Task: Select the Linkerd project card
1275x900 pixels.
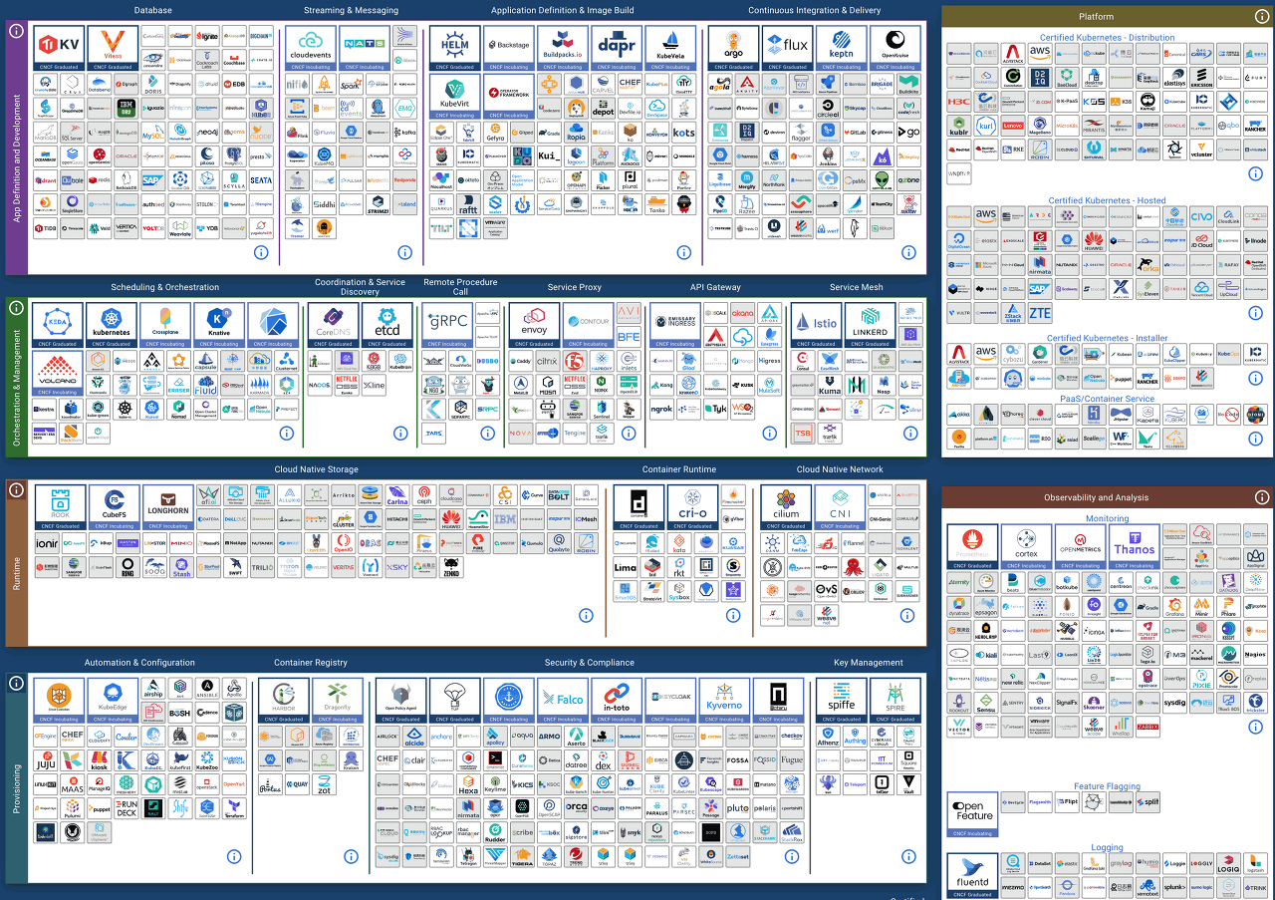Action: click(x=871, y=325)
